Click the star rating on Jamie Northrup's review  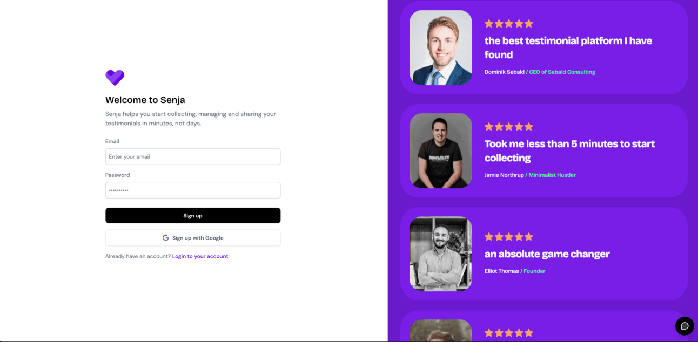(509, 127)
